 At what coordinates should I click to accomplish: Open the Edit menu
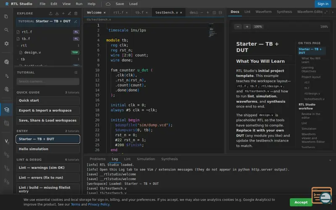pos(54,4)
